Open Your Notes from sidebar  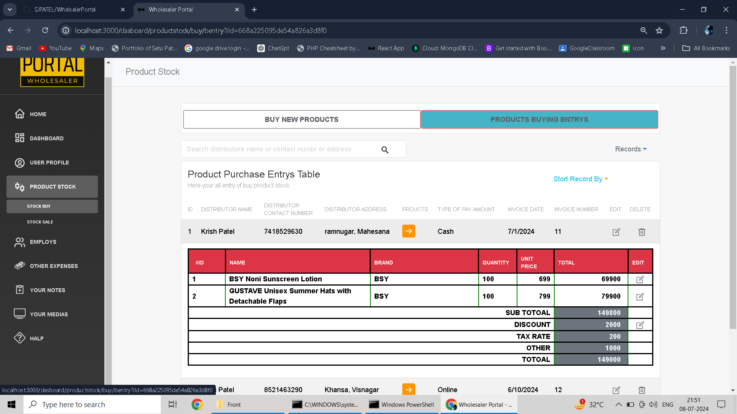click(x=47, y=290)
